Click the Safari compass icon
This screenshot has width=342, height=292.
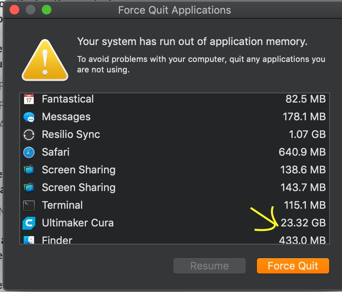click(x=29, y=152)
